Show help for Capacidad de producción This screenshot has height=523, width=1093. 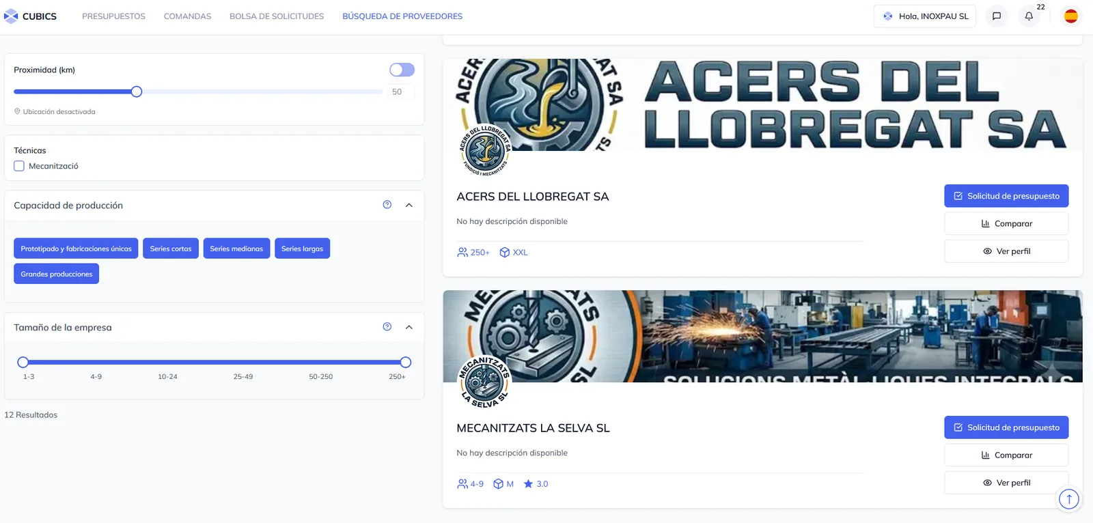point(387,205)
